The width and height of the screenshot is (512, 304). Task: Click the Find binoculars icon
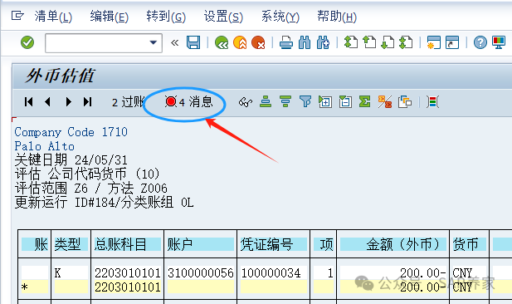point(305,42)
